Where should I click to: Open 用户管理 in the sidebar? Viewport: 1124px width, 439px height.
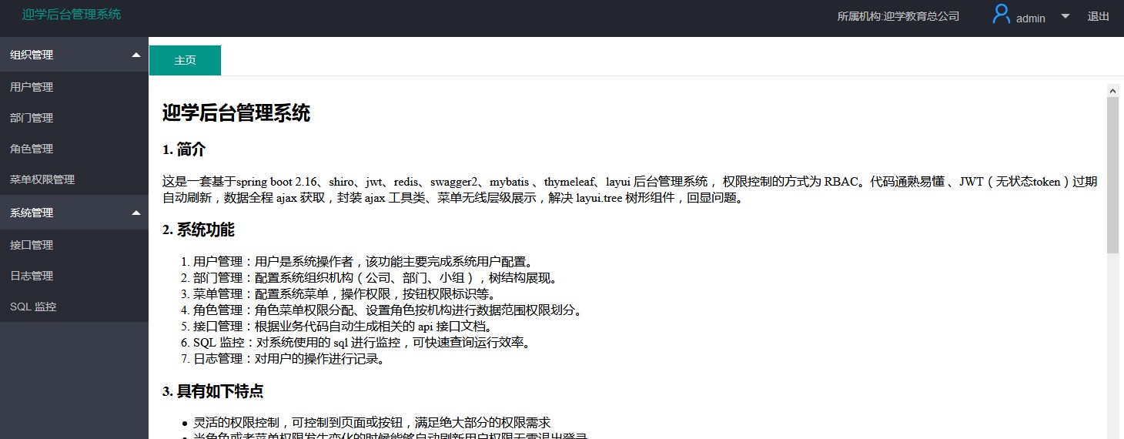74,87
